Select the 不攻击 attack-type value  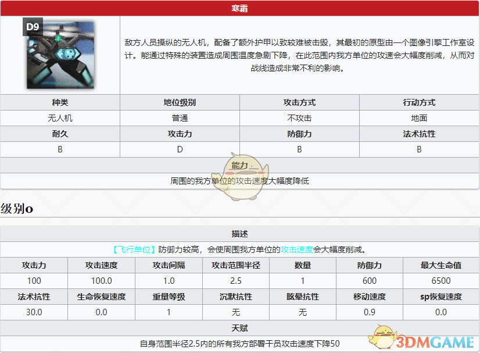[299, 118]
